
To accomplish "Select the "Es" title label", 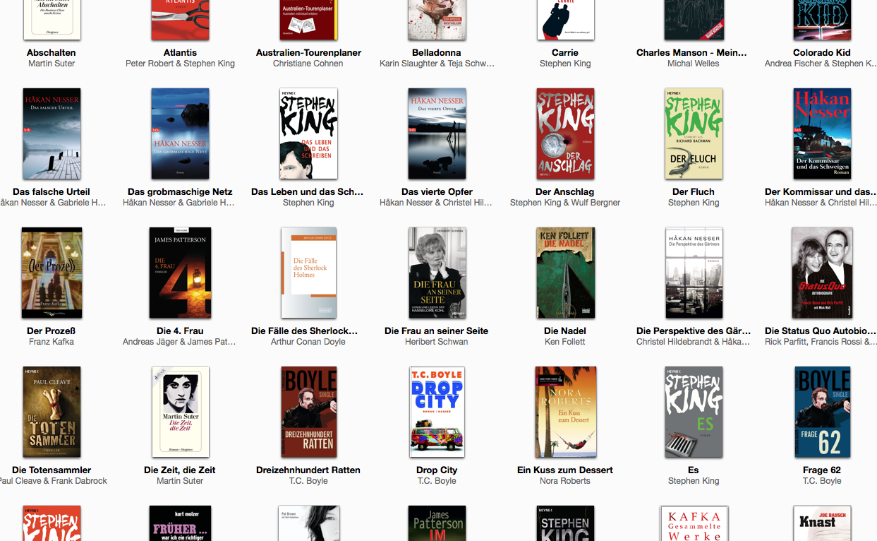I will 694,470.
